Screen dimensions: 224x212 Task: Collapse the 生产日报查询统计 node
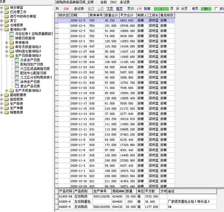(7, 56)
